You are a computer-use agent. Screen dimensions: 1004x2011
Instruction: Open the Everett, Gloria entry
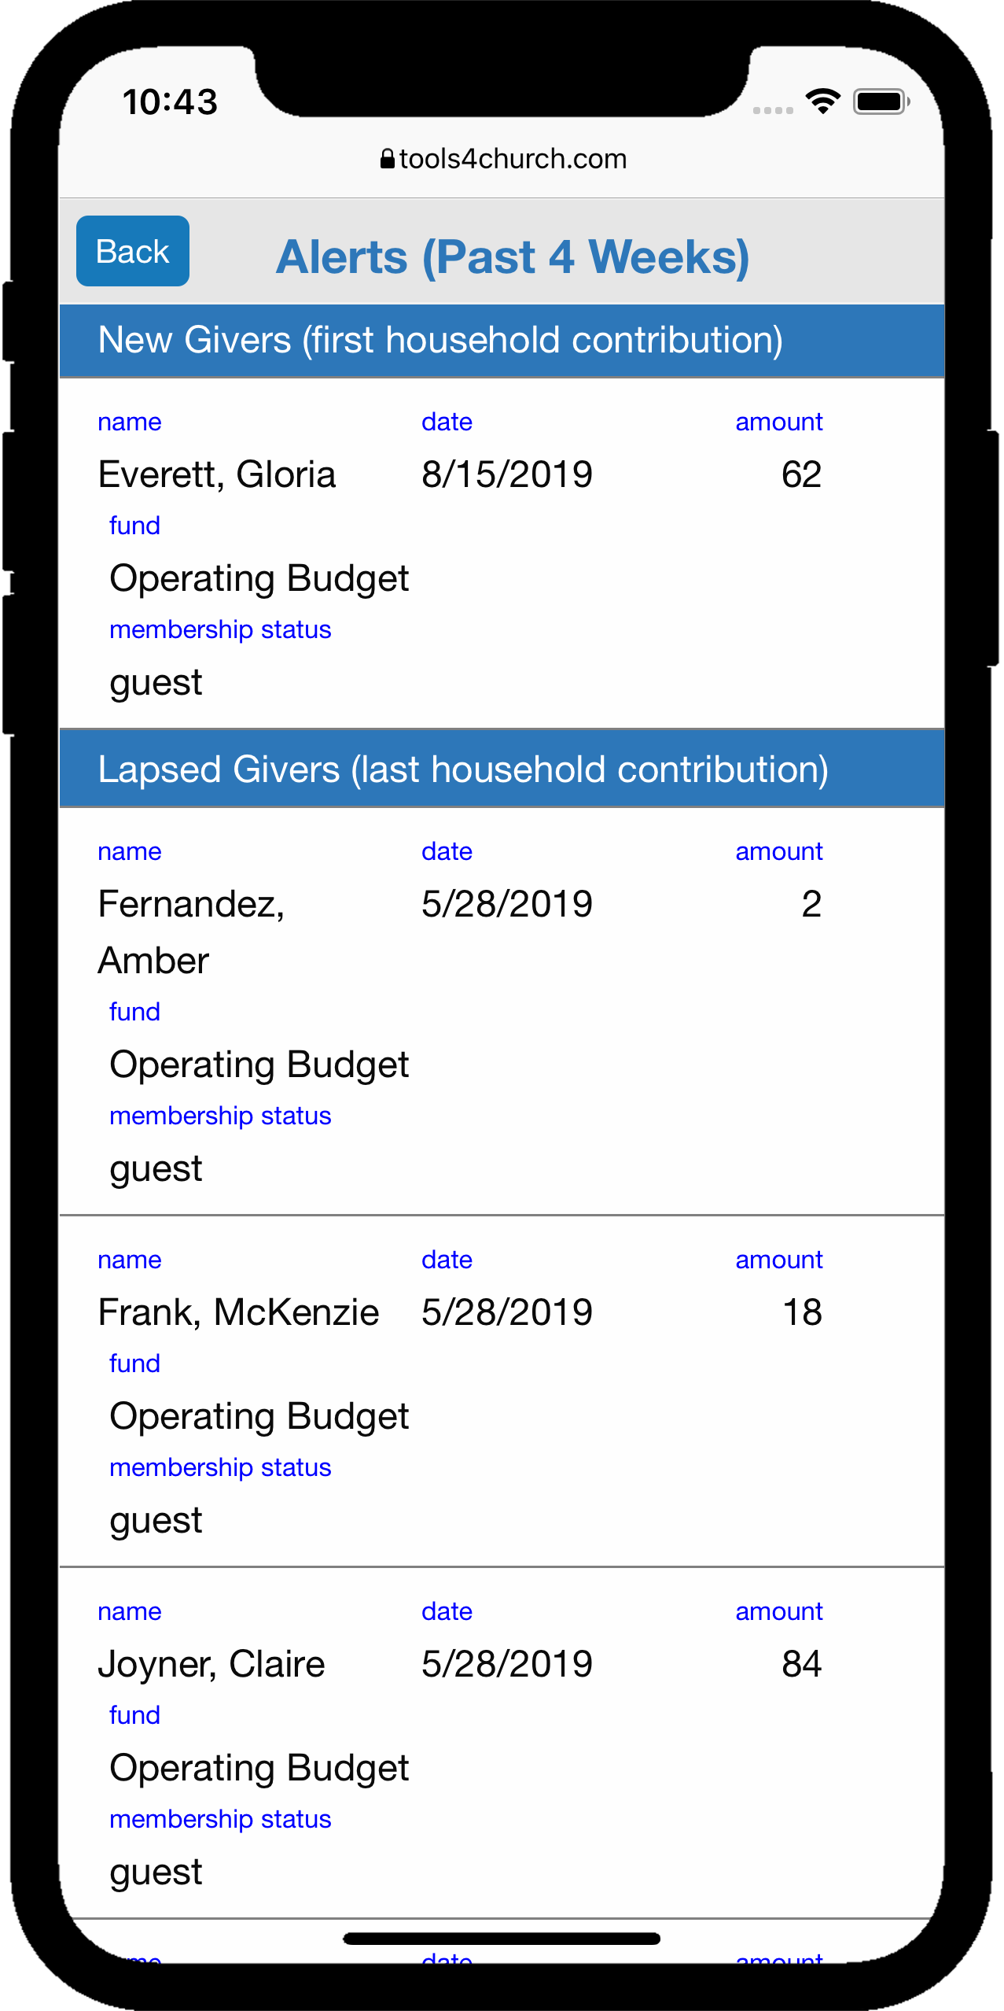point(217,474)
